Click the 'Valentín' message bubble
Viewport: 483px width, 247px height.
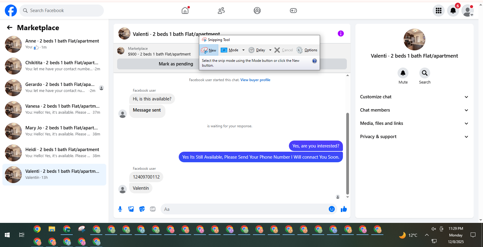click(141, 188)
